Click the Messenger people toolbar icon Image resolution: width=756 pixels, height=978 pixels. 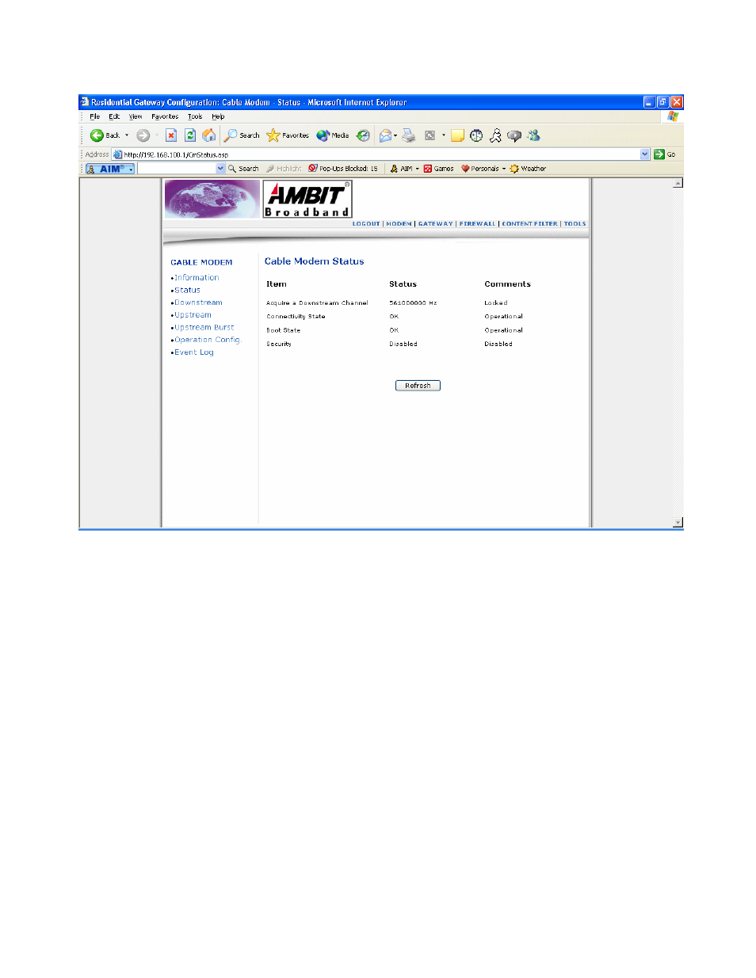point(533,135)
